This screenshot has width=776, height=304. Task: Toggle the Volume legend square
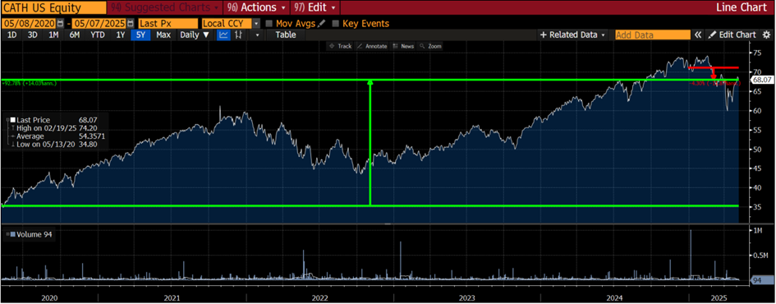coord(13,234)
